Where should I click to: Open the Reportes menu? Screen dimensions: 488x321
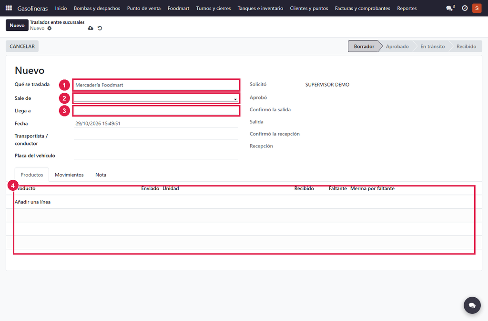tap(407, 8)
